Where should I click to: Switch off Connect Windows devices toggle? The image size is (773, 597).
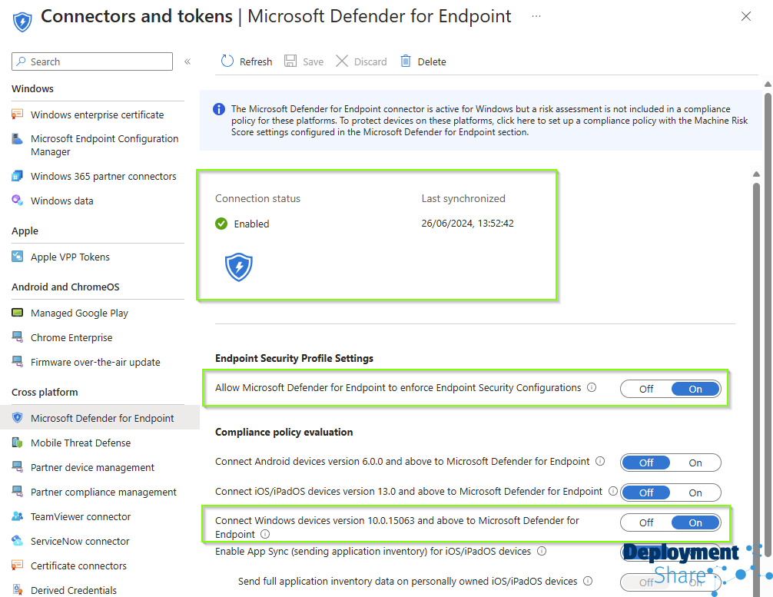point(646,522)
